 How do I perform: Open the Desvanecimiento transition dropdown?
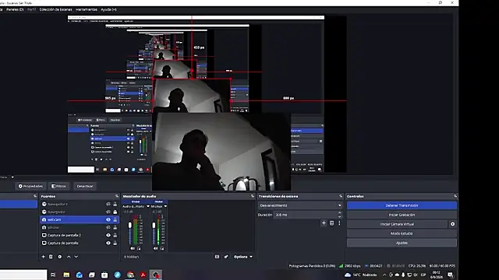pyautogui.click(x=300, y=205)
